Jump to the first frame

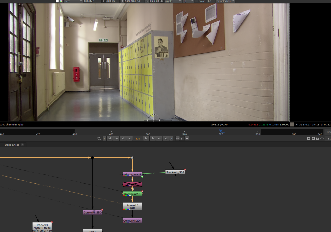110,139
